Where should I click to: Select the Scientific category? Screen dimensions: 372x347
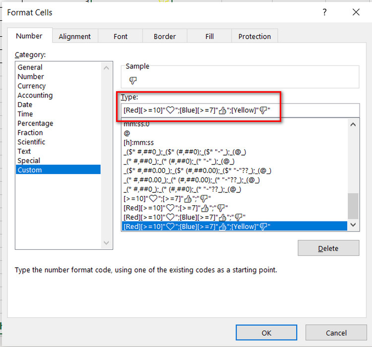(31, 142)
